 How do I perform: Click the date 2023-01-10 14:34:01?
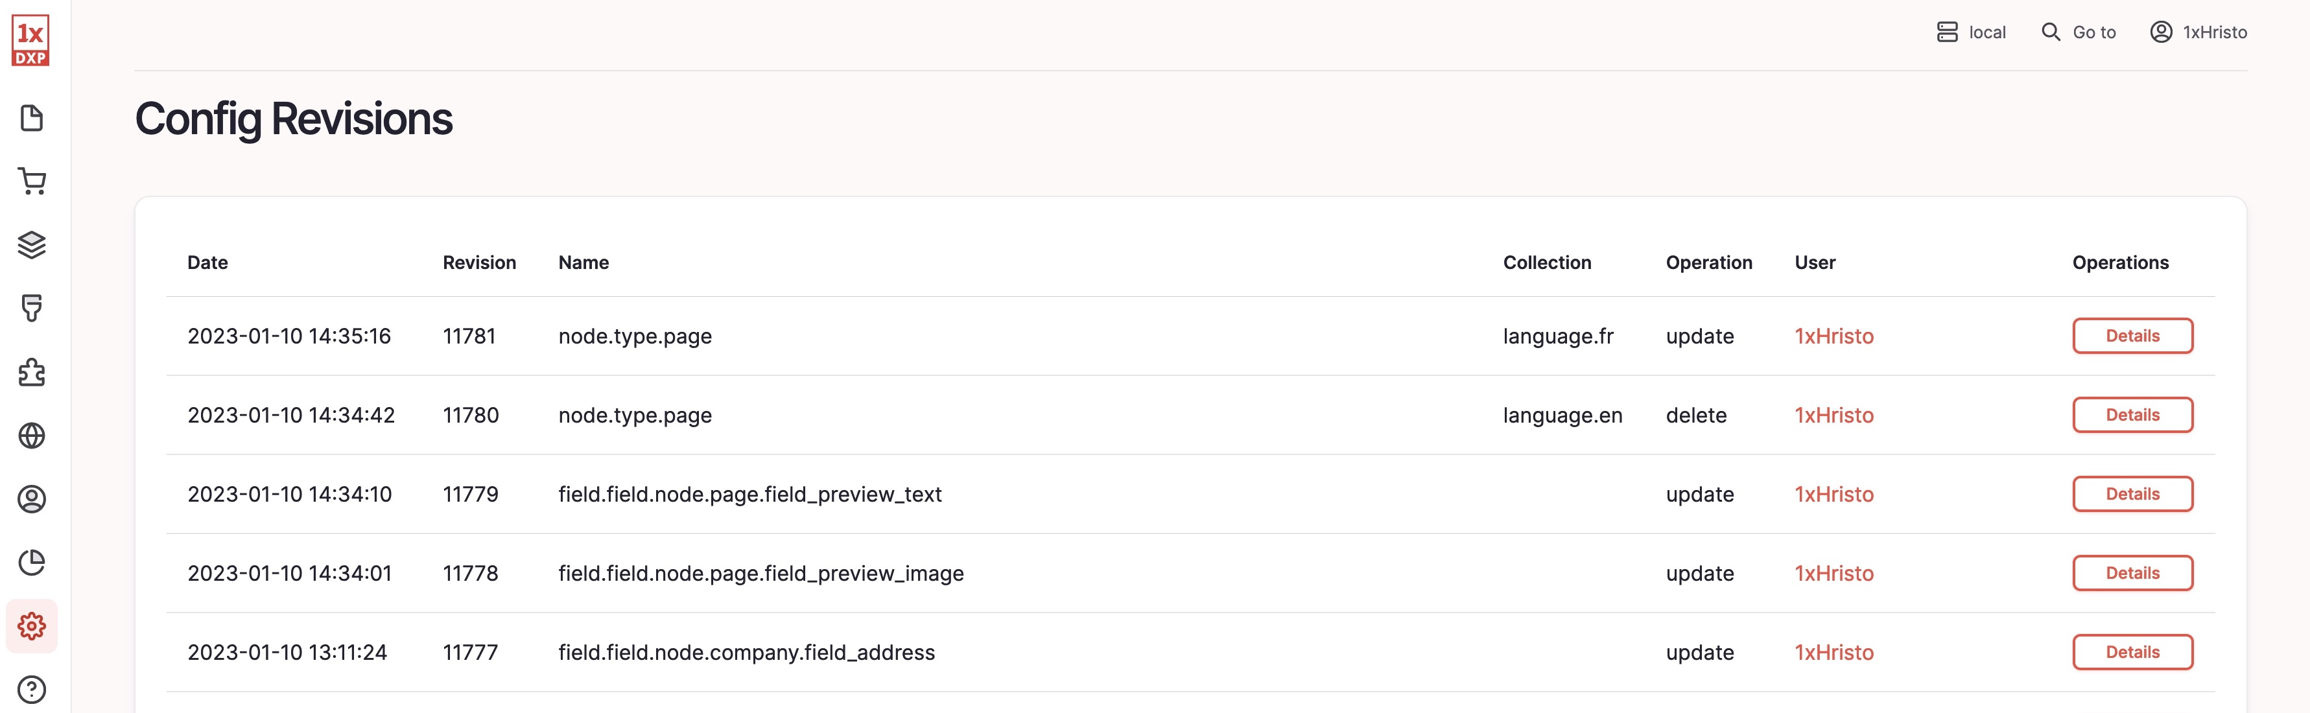pos(290,573)
